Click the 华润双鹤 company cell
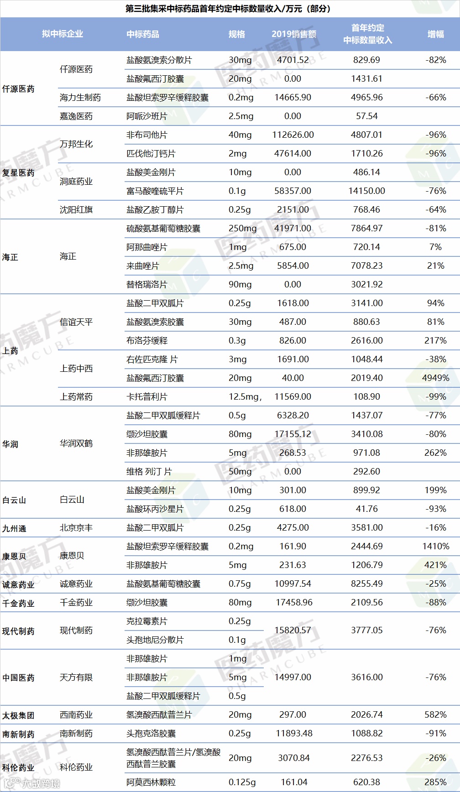The height and width of the screenshot is (792, 460). (76, 443)
